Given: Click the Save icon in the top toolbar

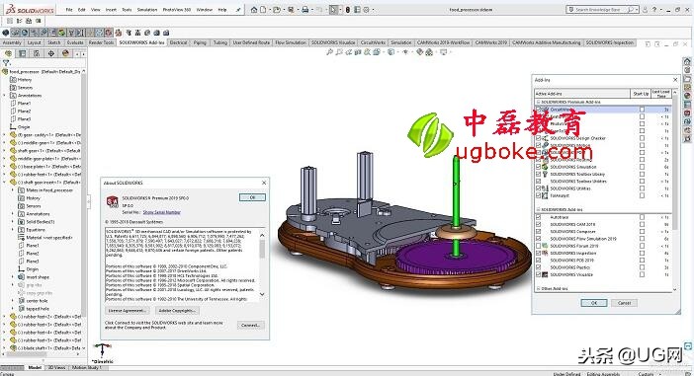Looking at the screenshot, I should click(291, 9).
